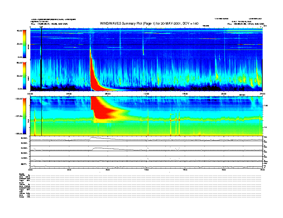The image size is (283, 218).
Task: Click the WIND/WAVES Summary Plot title
Action: pyautogui.click(x=149, y=24)
